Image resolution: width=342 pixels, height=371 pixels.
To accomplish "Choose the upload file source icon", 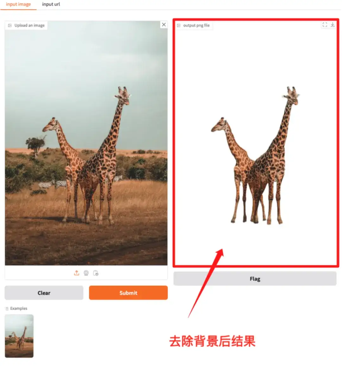I will click(x=76, y=273).
